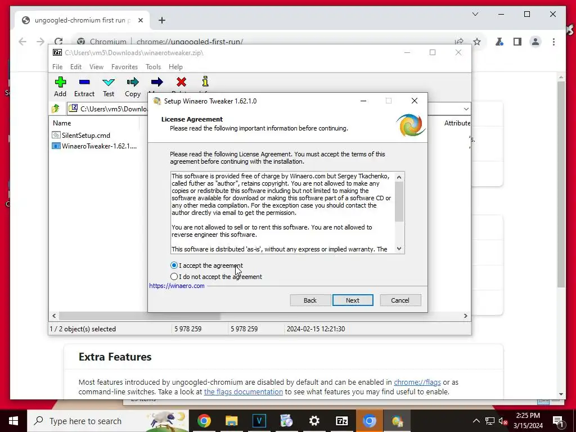This screenshot has height=432, width=576.
Task: Click Cancel in the setup wizard
Action: [400, 300]
